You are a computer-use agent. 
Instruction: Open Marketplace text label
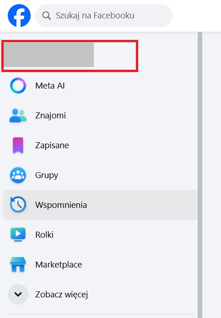59,264
